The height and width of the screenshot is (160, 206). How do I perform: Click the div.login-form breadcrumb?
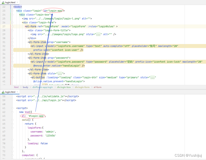click(x=82, y=87)
